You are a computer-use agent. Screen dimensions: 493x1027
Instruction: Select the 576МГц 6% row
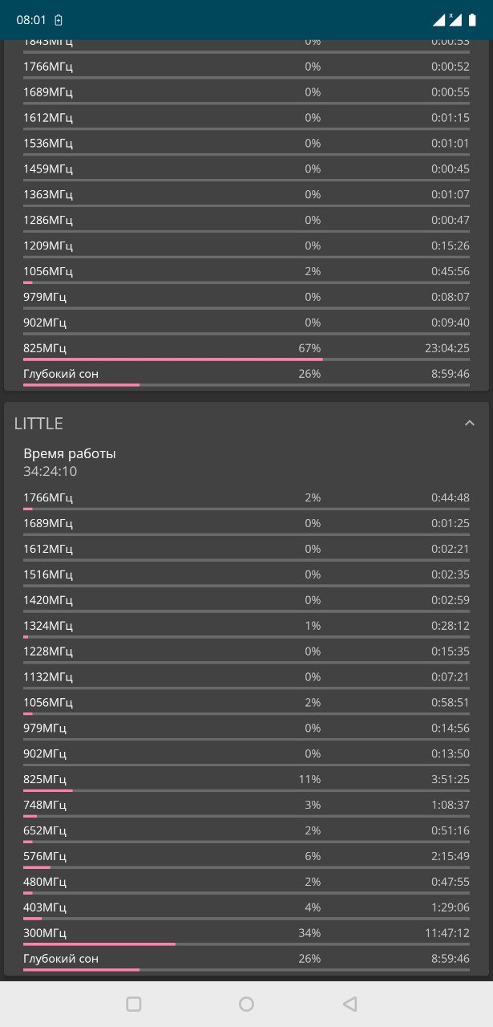(246, 858)
